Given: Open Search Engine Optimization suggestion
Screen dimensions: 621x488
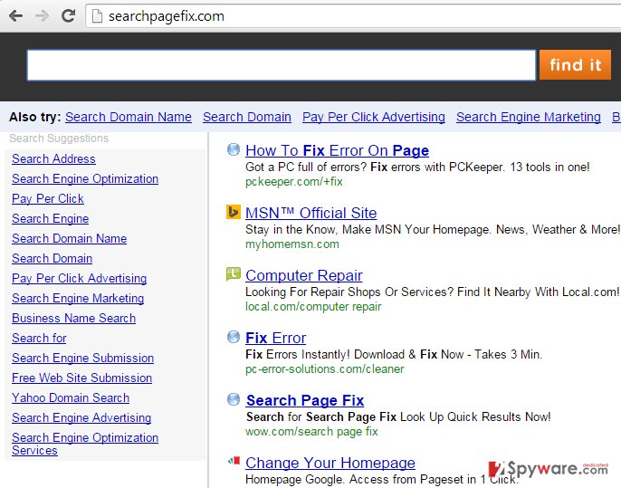Looking at the screenshot, I should point(85,178).
